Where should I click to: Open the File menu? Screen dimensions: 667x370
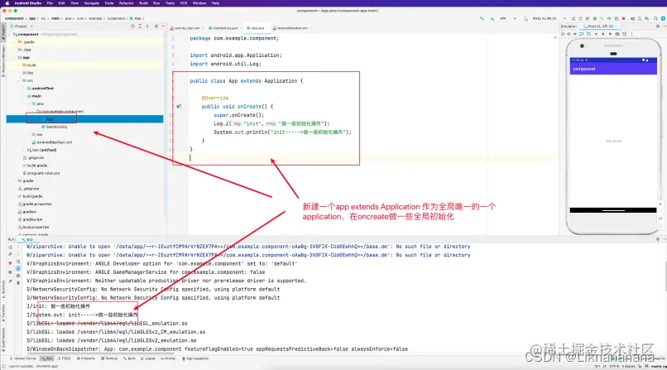click(x=50, y=3)
